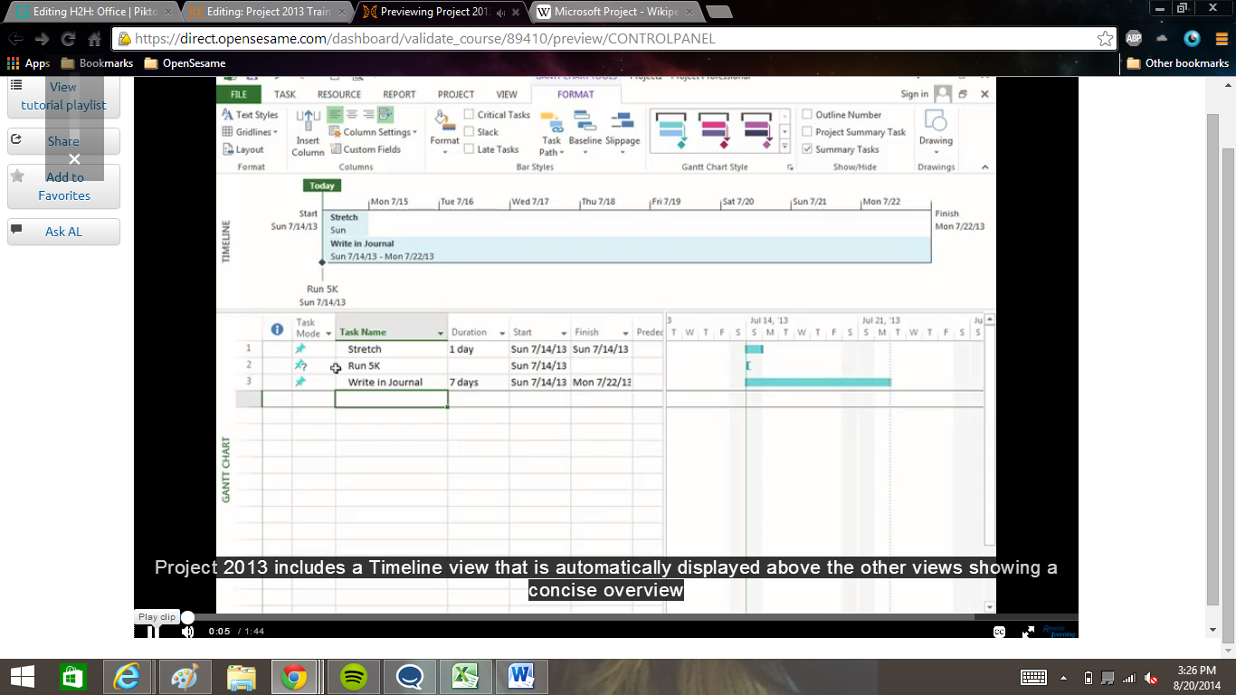The height and width of the screenshot is (695, 1236).
Task: Click Add to Favorites button
Action: [x=63, y=186]
